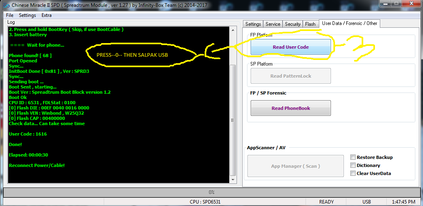Click the SP Platform group label
423x206 pixels.
[x=262, y=64]
